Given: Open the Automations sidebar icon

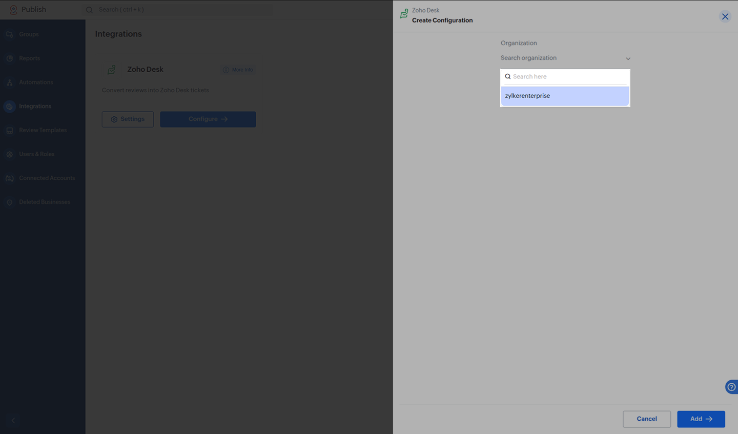Looking at the screenshot, I should click(x=10, y=82).
